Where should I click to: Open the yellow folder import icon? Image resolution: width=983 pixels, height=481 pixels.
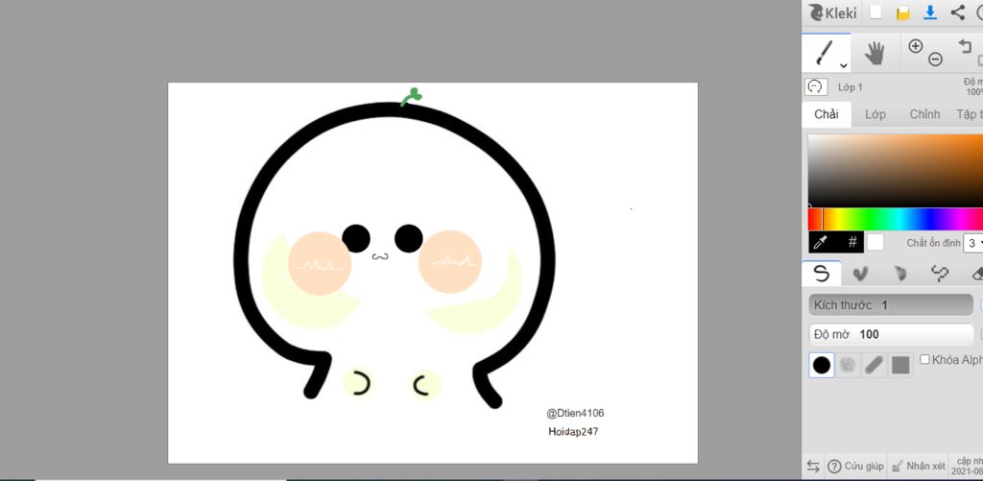coord(902,12)
